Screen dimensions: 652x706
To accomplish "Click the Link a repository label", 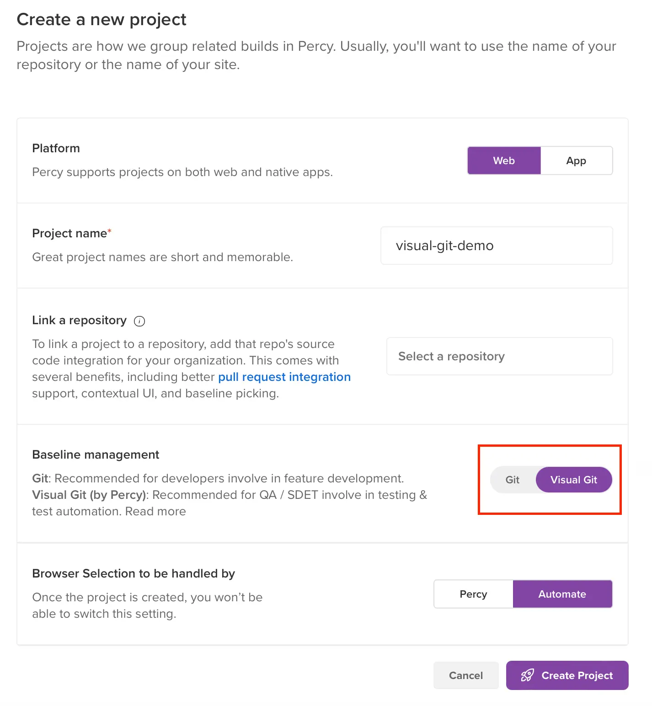I will (79, 320).
